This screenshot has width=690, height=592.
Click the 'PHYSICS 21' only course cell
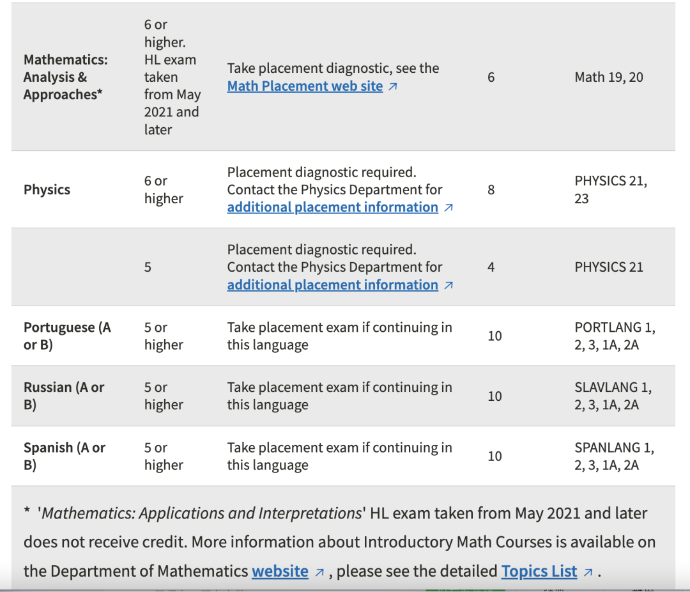pyautogui.click(x=609, y=267)
